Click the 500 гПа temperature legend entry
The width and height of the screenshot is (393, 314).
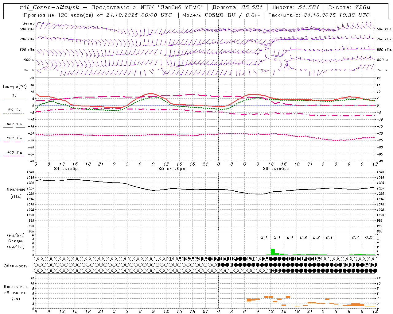(x=14, y=152)
